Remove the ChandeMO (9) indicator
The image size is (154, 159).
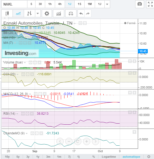tap(41, 133)
